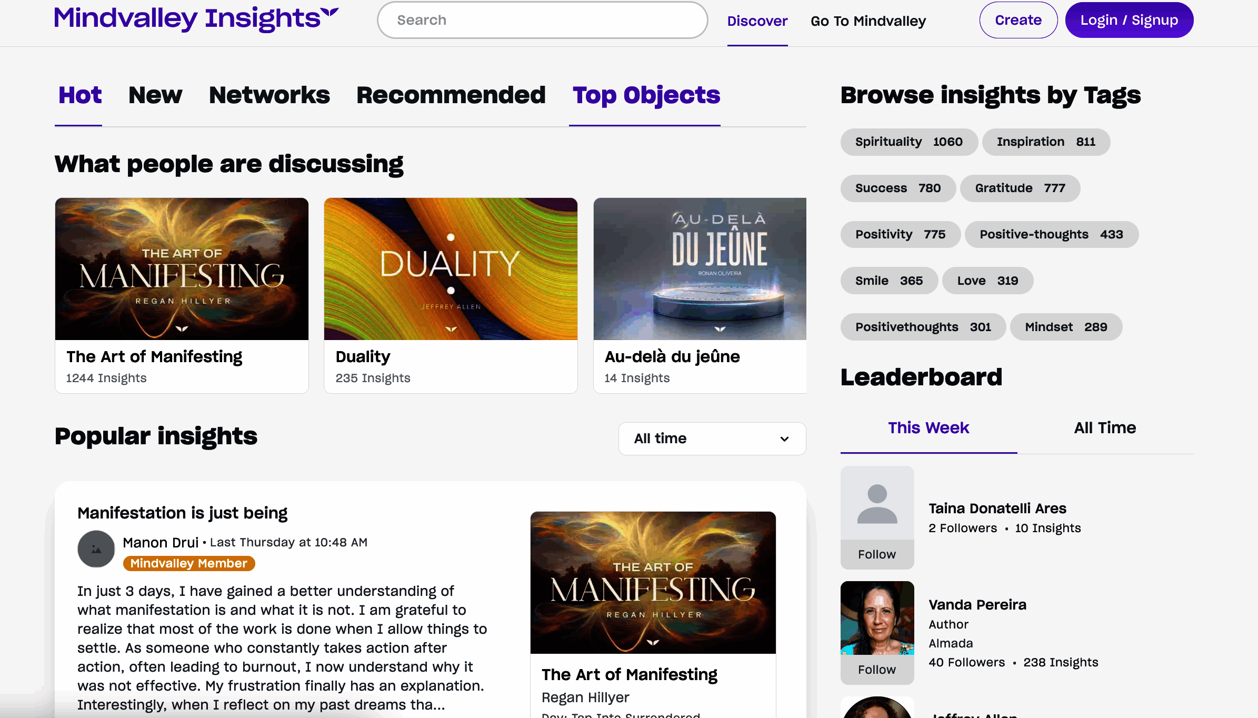Image resolution: width=1258 pixels, height=718 pixels.
Task: Select the Gratitude 777 tag
Action: click(x=1020, y=188)
